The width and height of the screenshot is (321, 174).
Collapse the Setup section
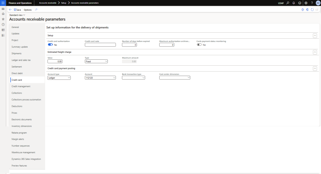tap(315, 35)
